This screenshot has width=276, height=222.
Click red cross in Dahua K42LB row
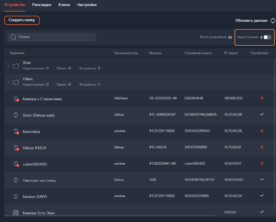pos(262,147)
